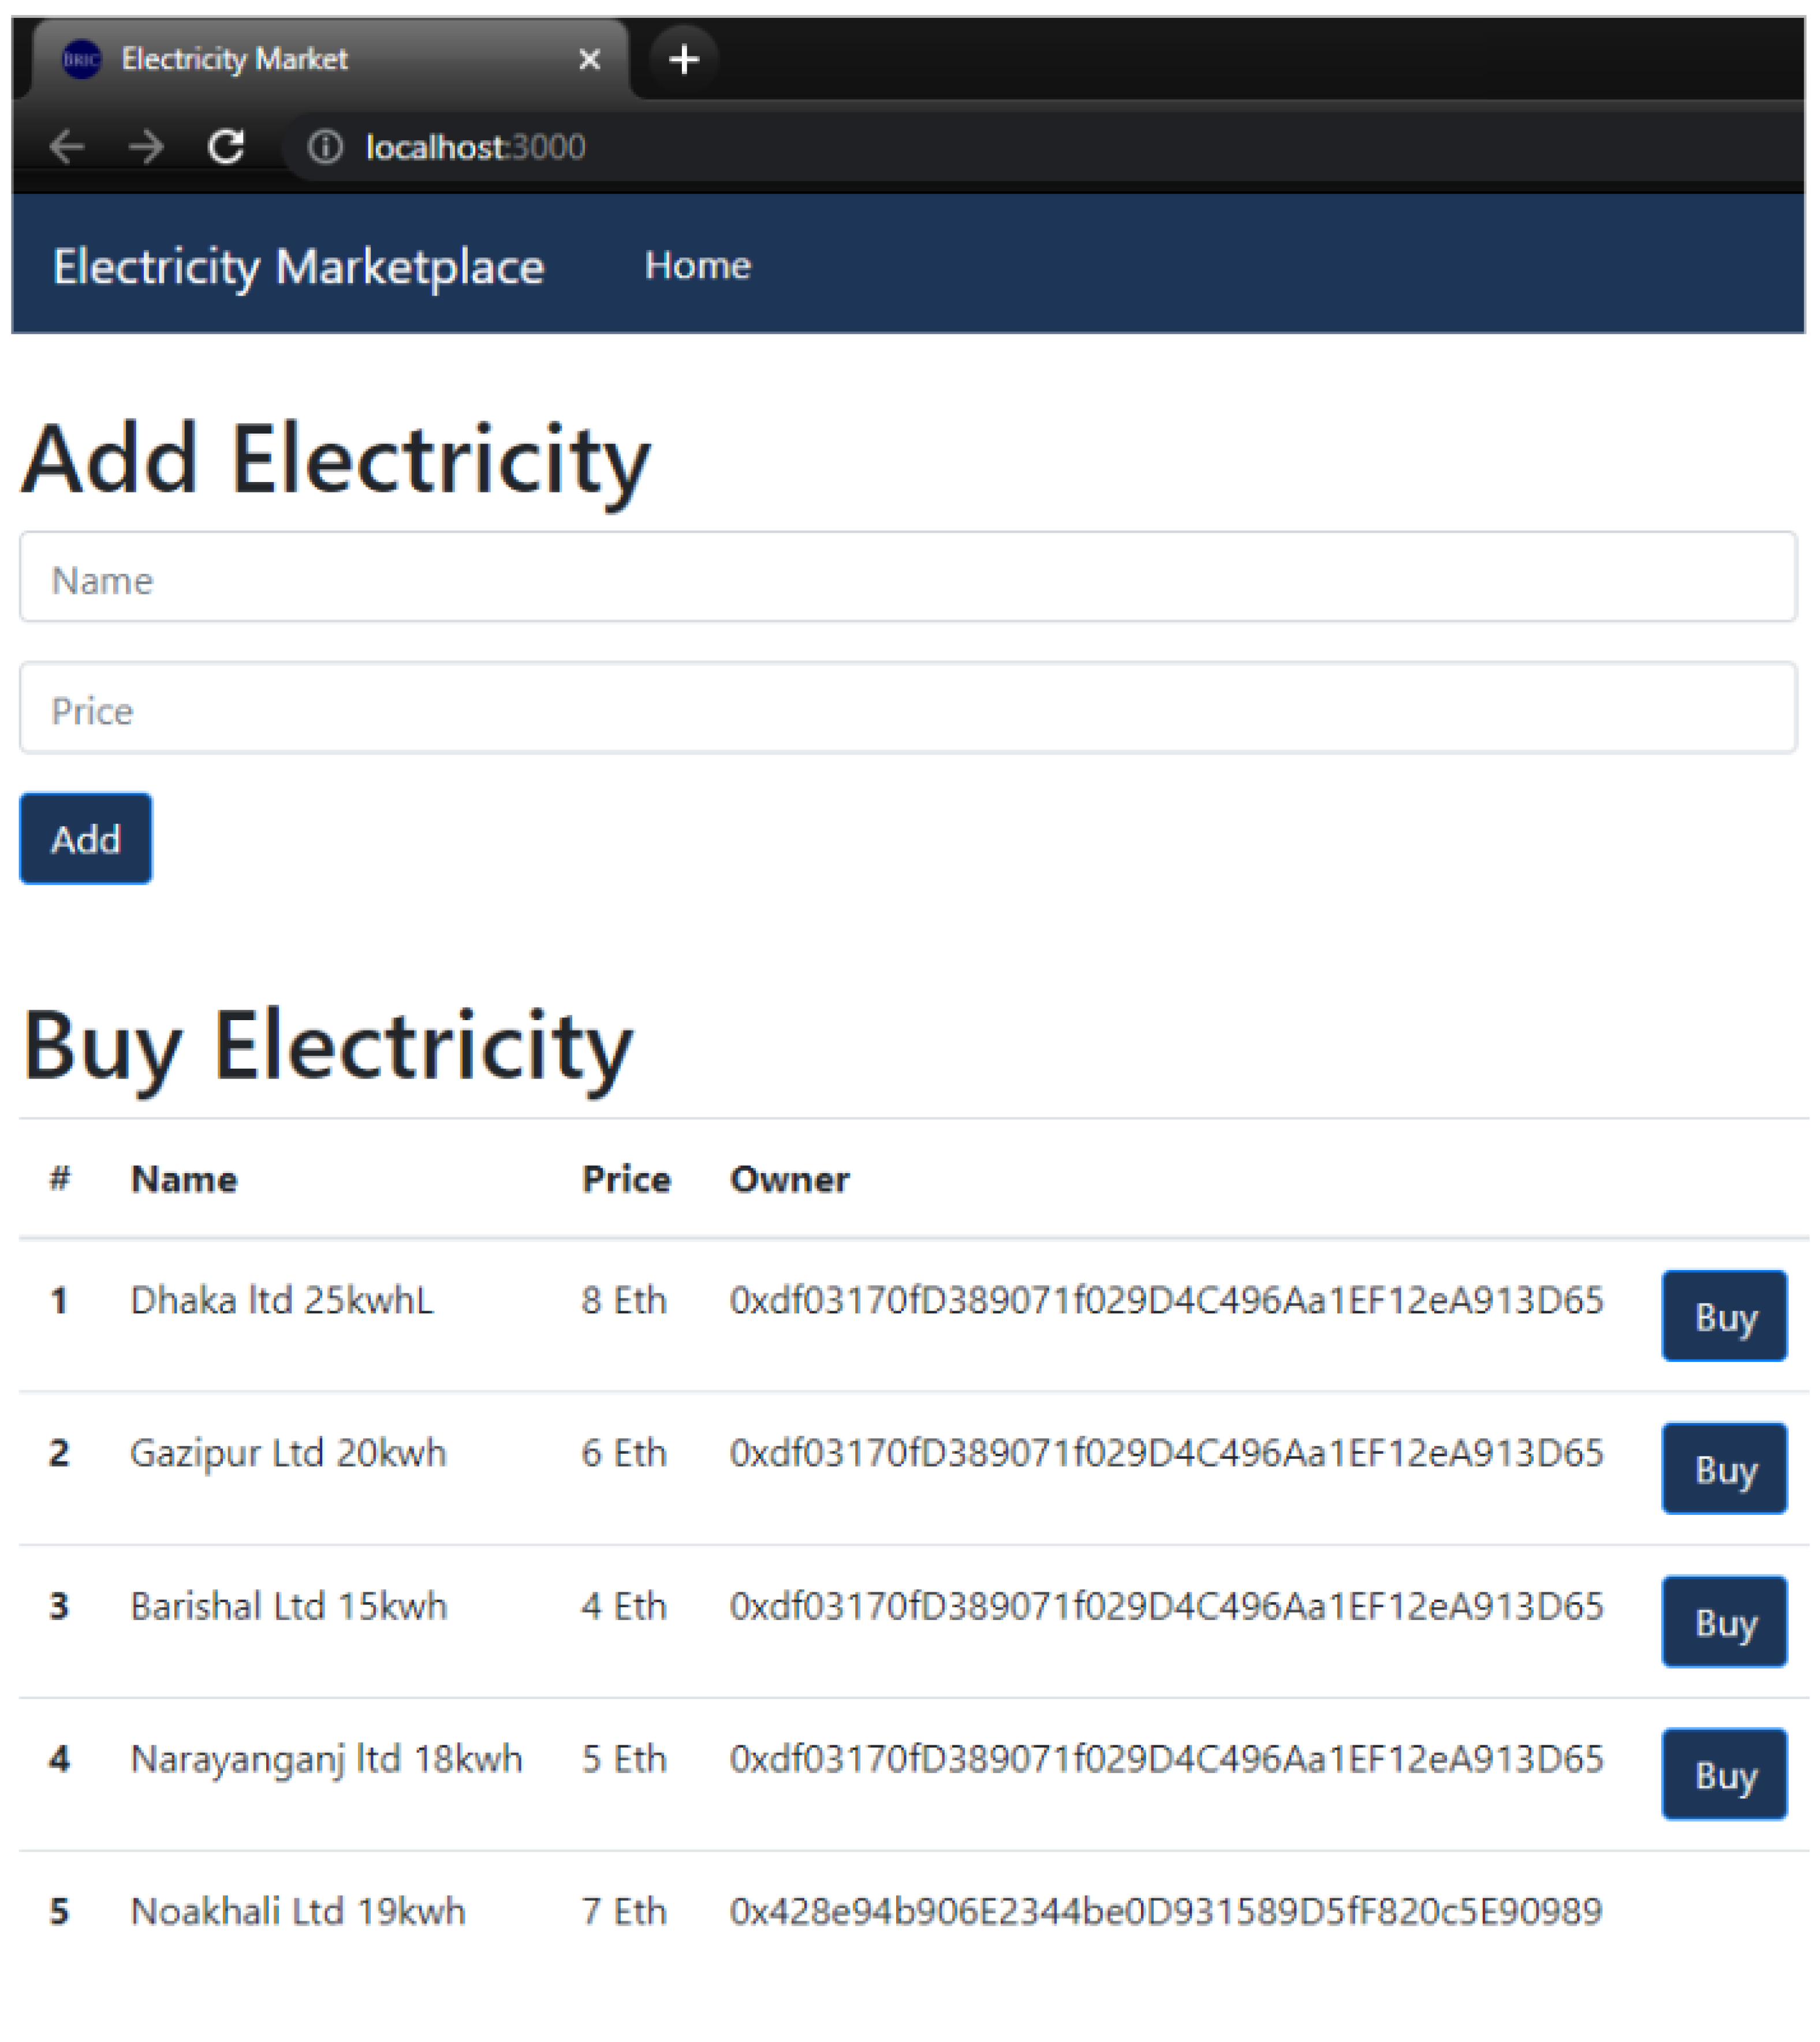Focus the Price input field
1820x2042 pixels.
coord(907,709)
